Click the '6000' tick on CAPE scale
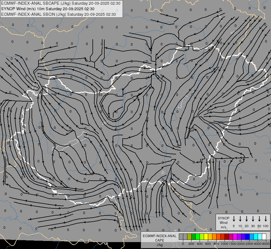Screen dimensions: 271x249 point(266,244)
